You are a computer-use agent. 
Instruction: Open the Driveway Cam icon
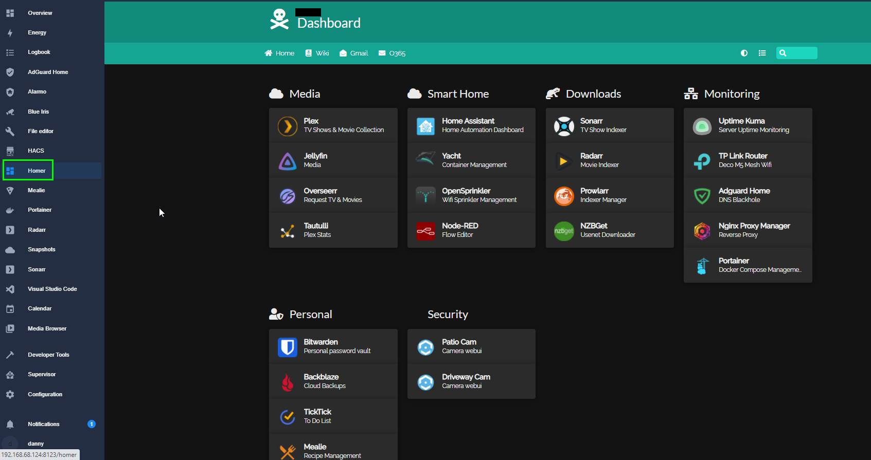coord(425,382)
